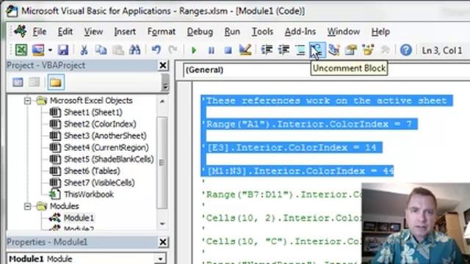Click the Cells(10, "C") comment line
Viewport: 470px width, 264px height.
pos(282,241)
